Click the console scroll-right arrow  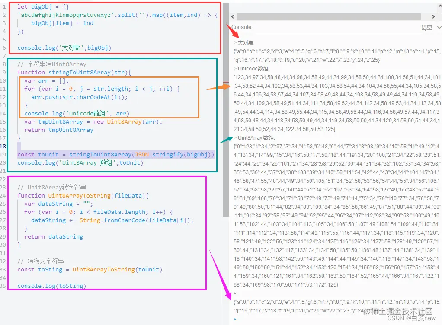coord(433,16)
